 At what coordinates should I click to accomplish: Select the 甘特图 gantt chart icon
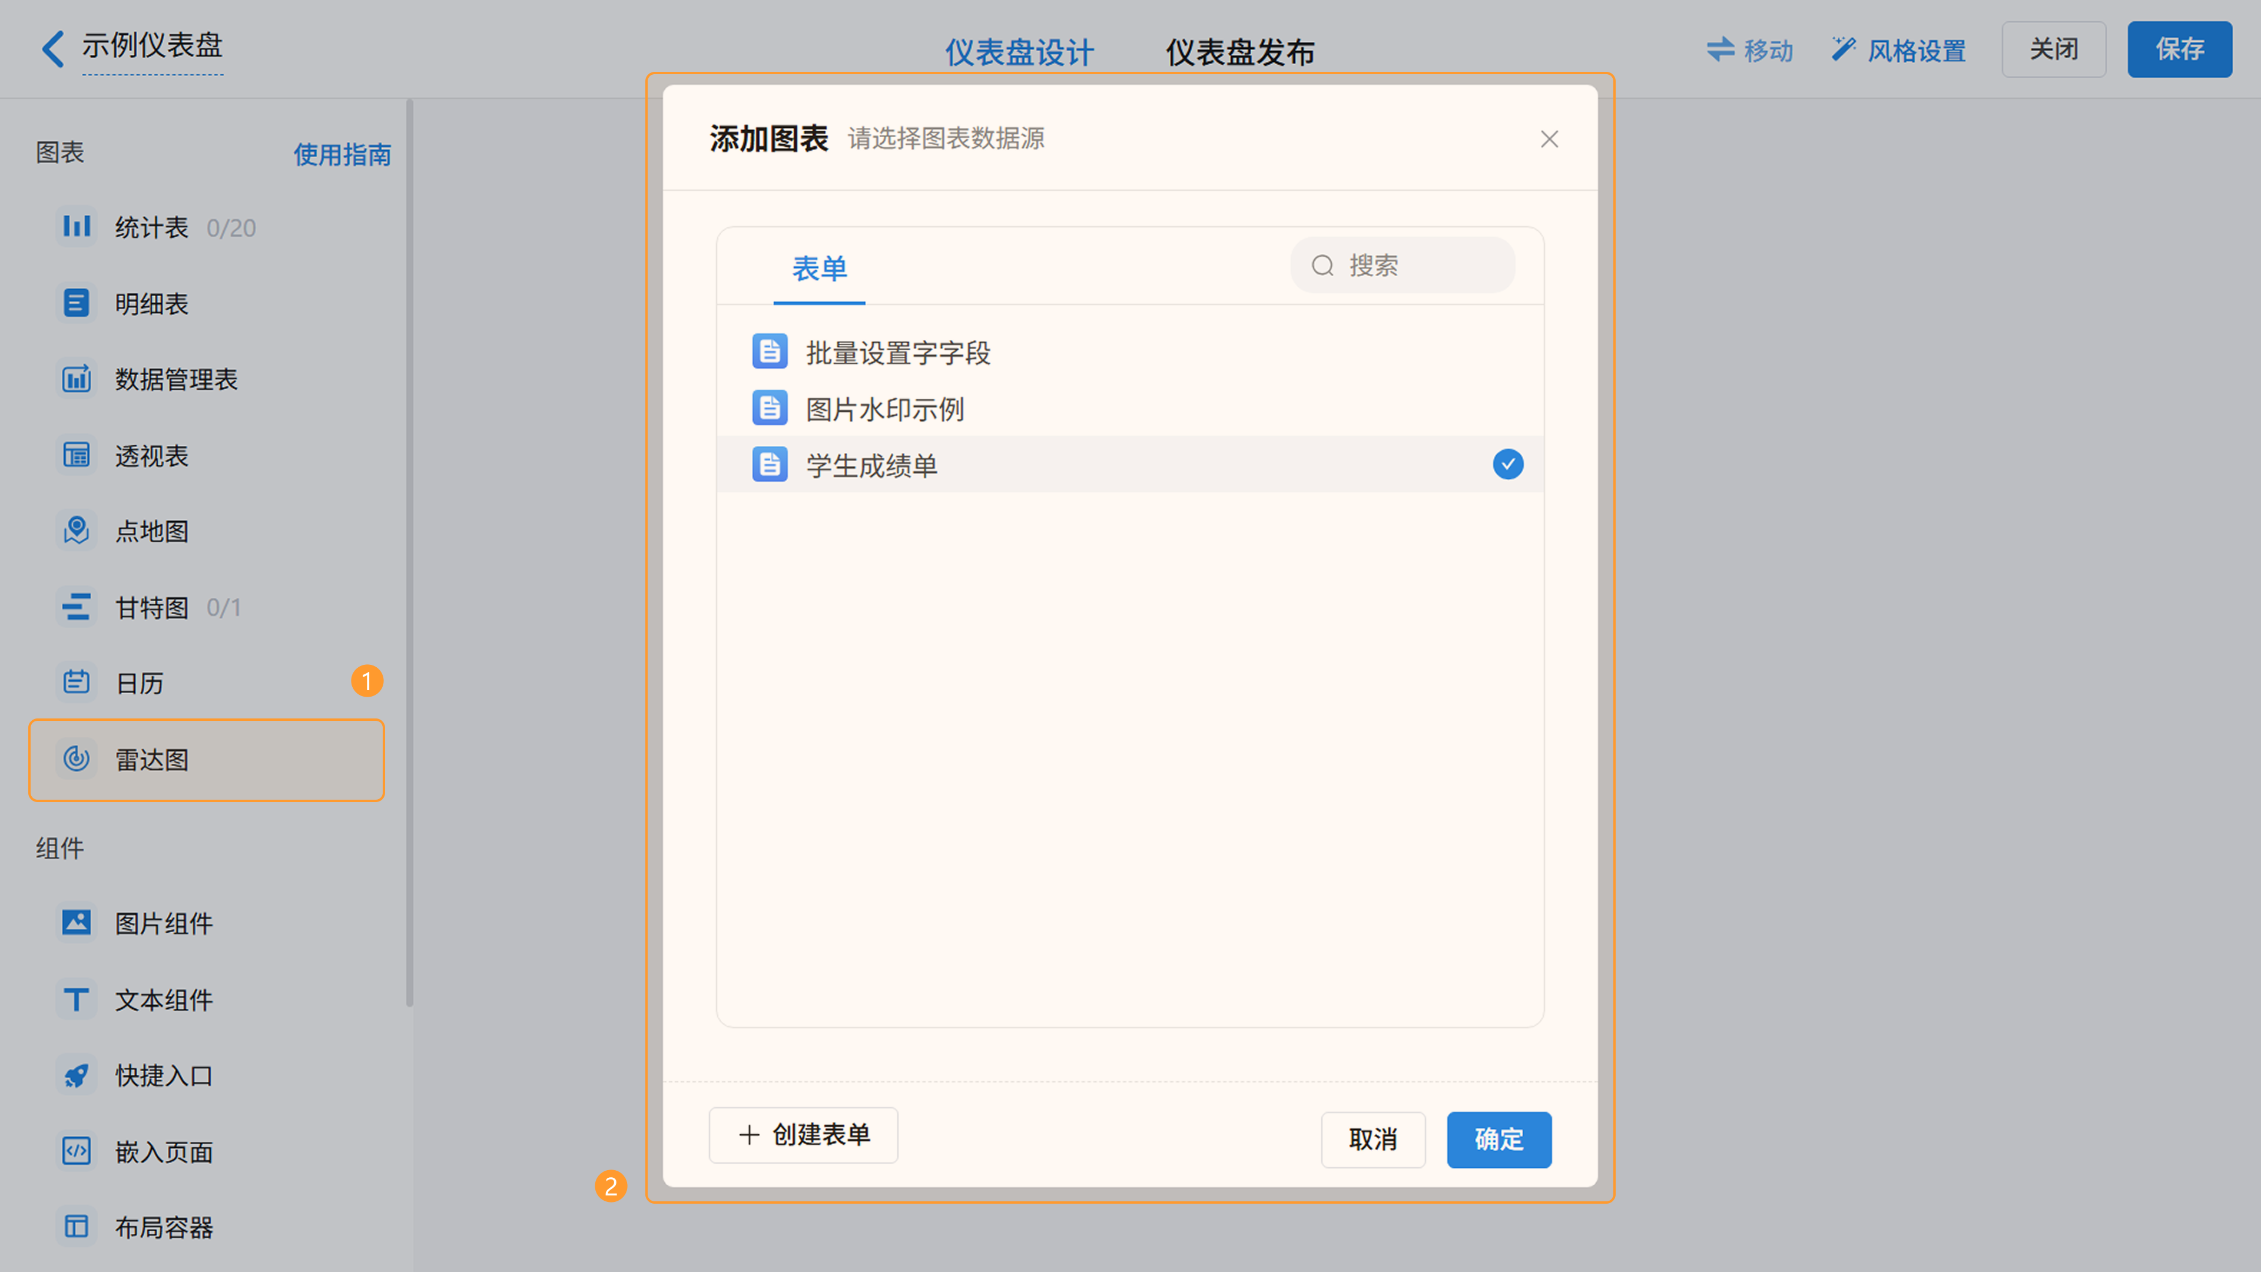(x=77, y=607)
